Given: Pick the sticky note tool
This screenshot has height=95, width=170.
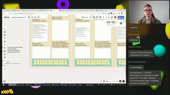Looking at the screenshot, I should pyautogui.click(x=5, y=32).
